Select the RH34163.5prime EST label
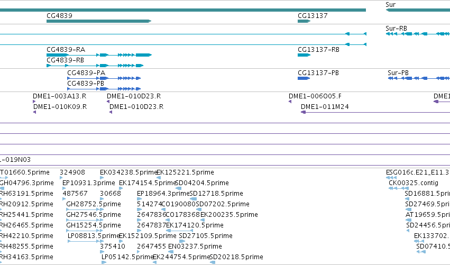This screenshot has width=450, height=265. pyautogui.click(x=26, y=257)
